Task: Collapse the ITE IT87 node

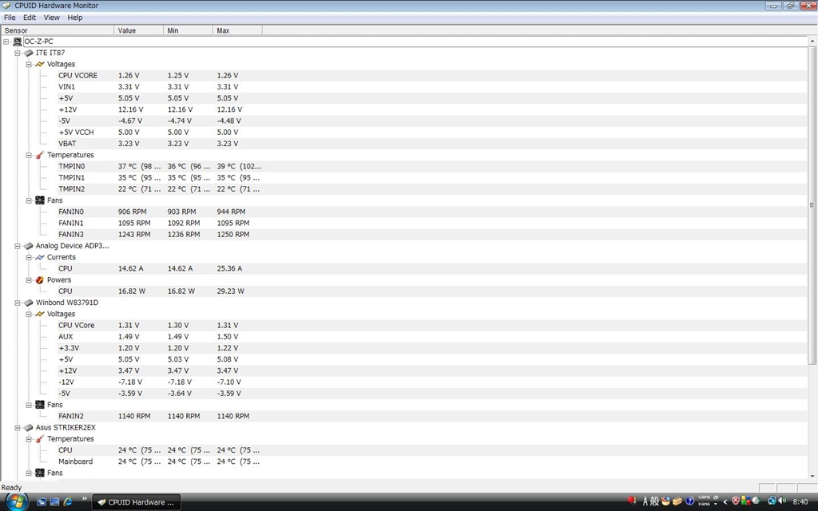Action: [18, 53]
